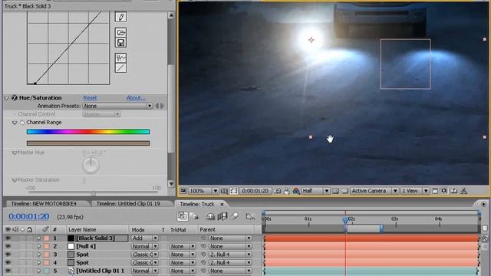Open the 1 View layout dropdown

[414, 191]
